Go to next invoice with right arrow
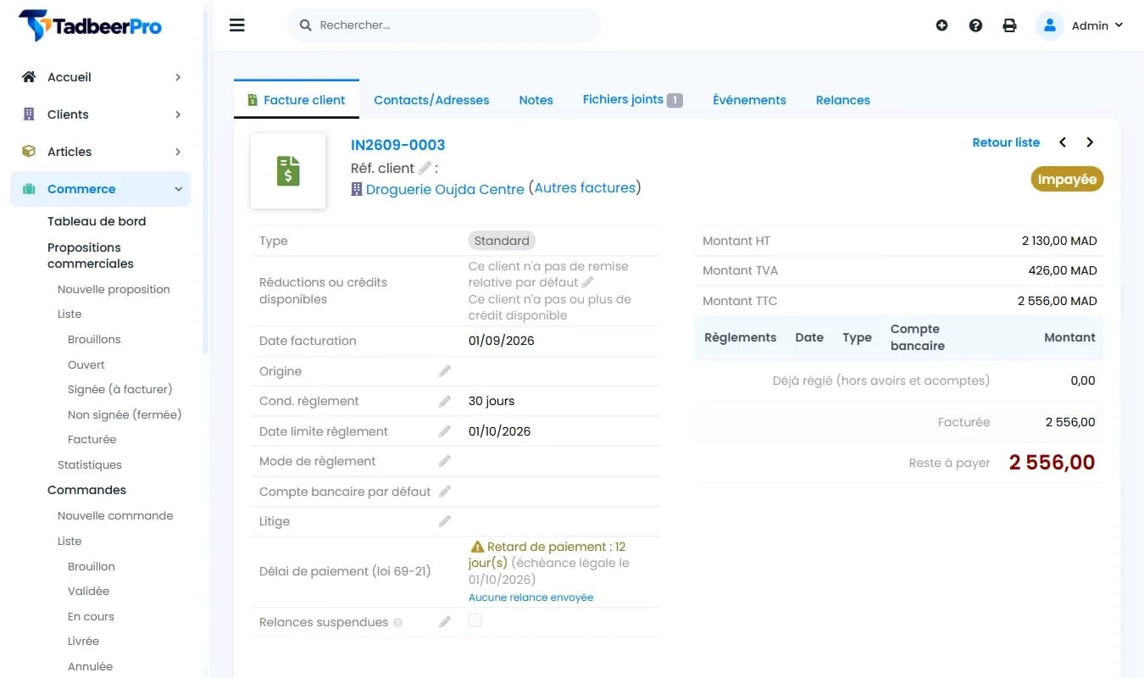1144x678 pixels. [1090, 142]
